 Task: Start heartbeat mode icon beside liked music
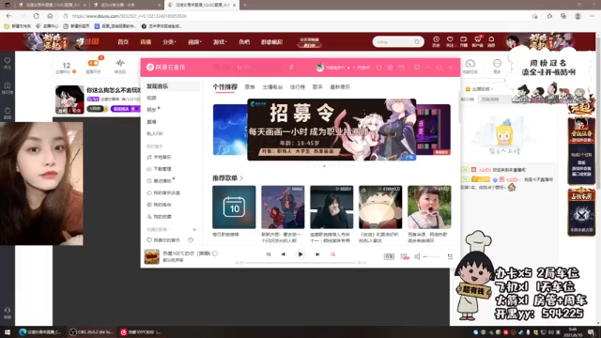(191, 240)
